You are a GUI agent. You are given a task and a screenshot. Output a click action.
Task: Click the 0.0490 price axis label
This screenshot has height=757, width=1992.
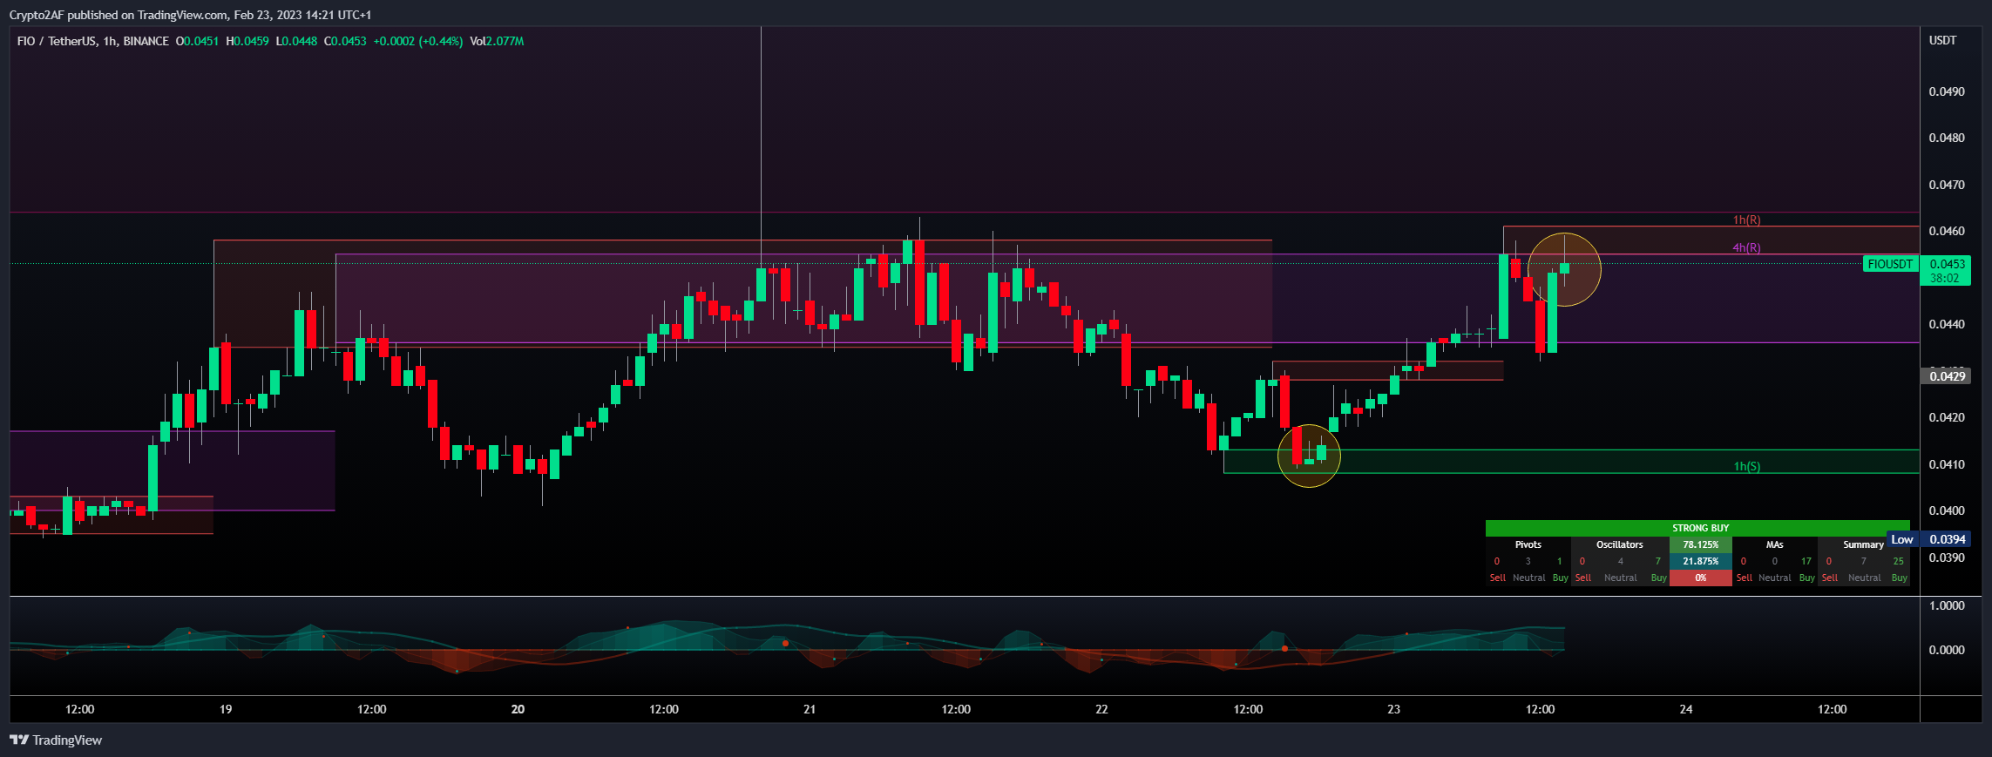pyautogui.click(x=1947, y=91)
